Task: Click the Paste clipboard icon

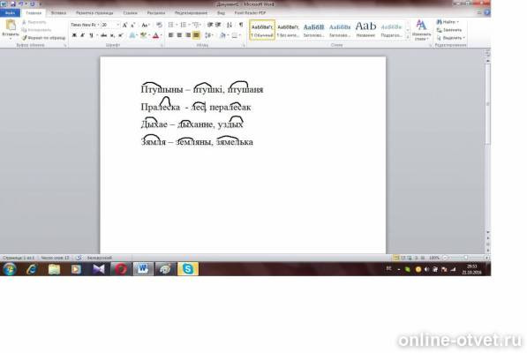Action: pos(11,26)
